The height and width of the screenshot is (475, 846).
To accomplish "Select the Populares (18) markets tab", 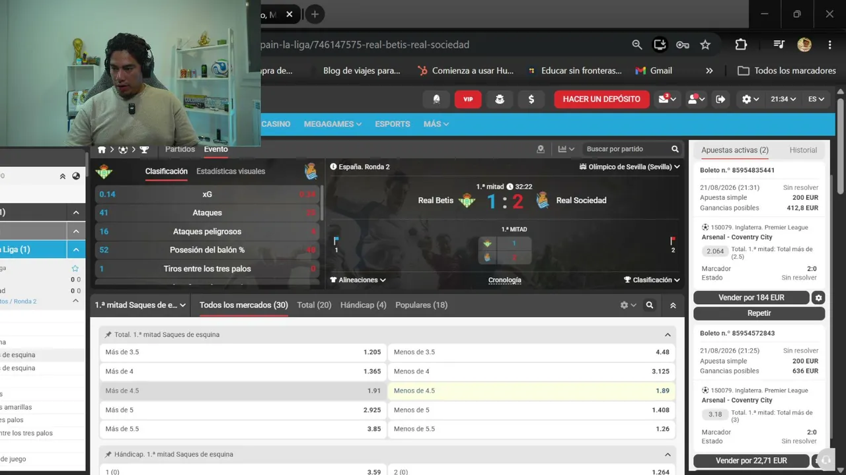I will [421, 305].
